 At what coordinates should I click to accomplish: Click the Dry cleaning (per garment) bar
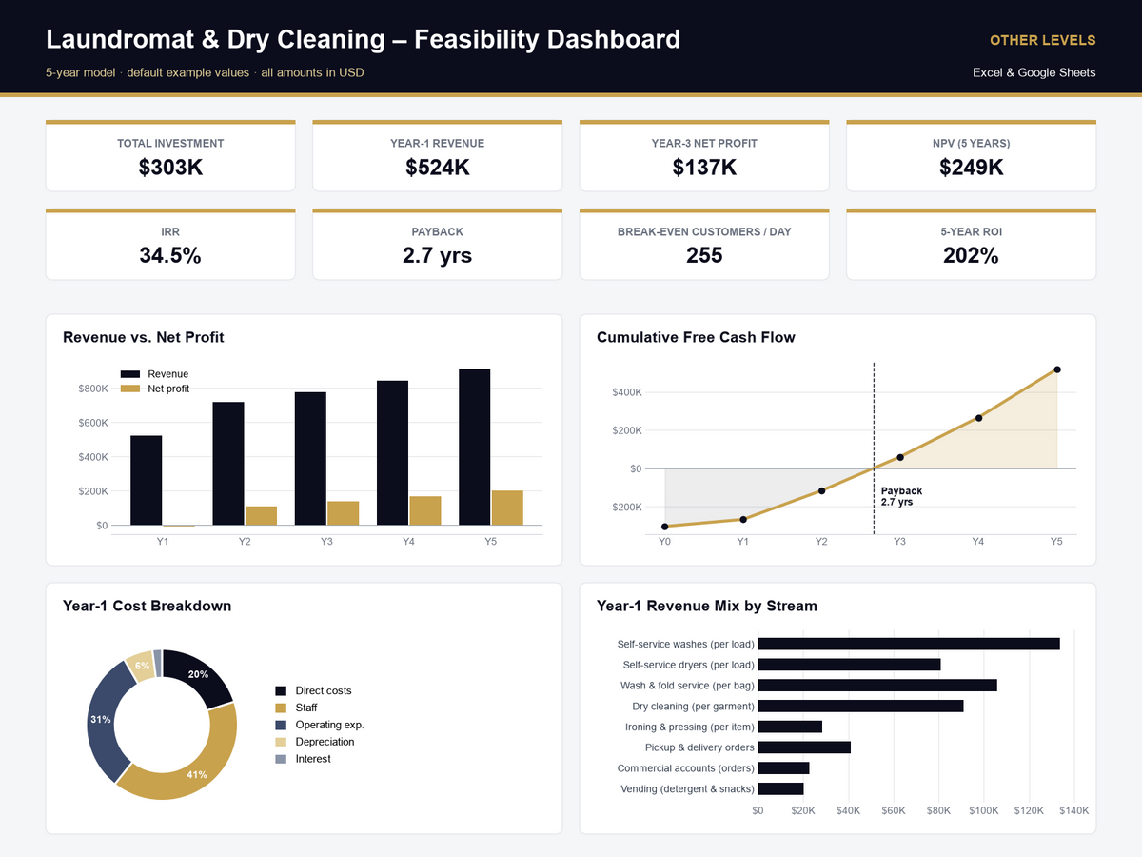pos(861,706)
